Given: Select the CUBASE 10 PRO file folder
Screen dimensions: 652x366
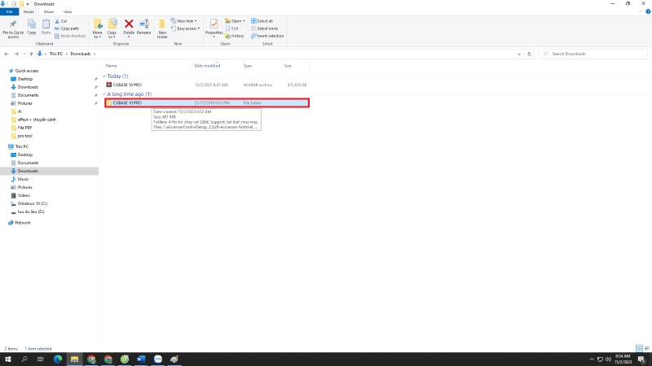Looking at the screenshot, I should [x=207, y=103].
